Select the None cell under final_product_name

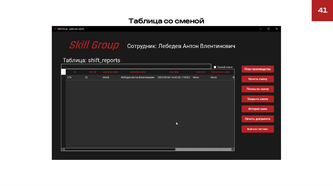coord(220,77)
